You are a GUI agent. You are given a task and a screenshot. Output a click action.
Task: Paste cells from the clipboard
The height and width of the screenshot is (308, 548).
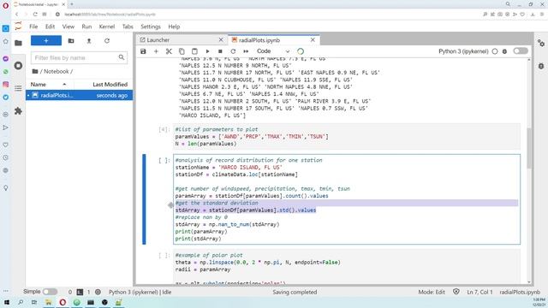194,51
